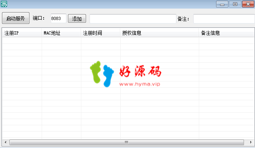Close the window with red X
Image resolution: width=255 pixels, height=148 pixels.
pyautogui.click(x=248, y=4)
